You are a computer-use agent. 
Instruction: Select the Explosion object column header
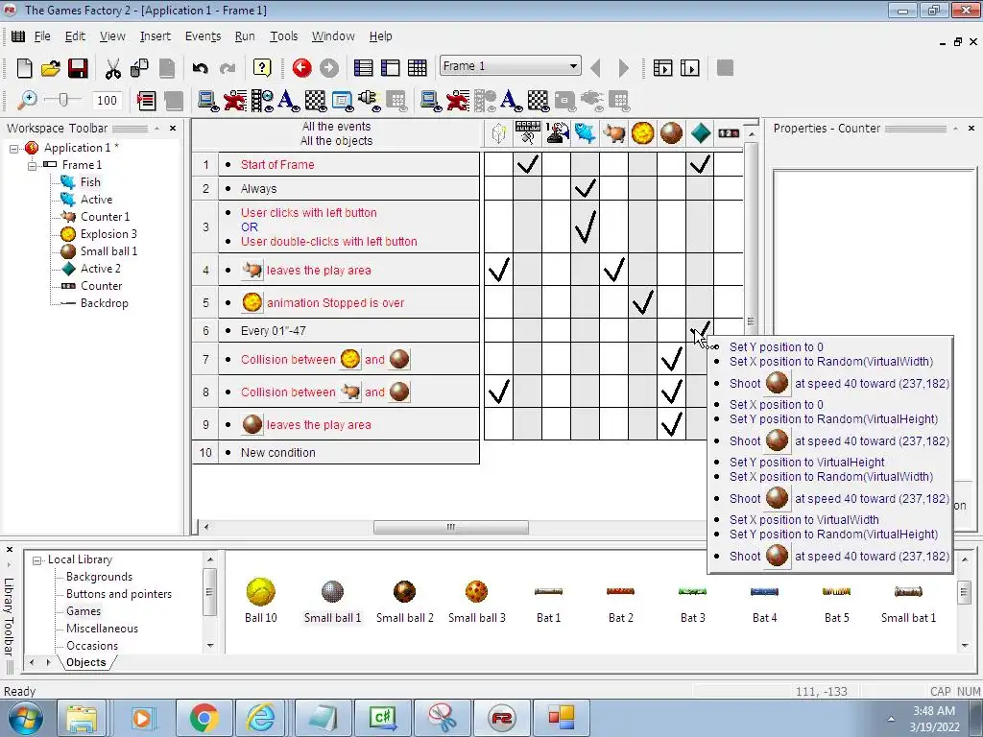(x=642, y=132)
